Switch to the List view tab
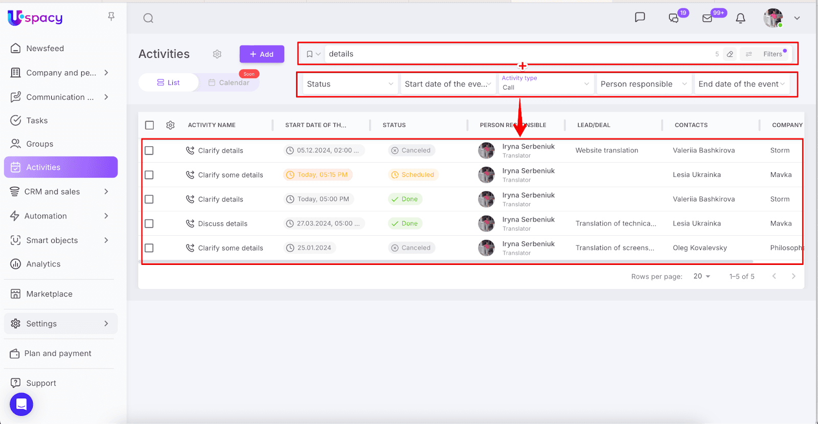This screenshot has height=424, width=818. 168,83
